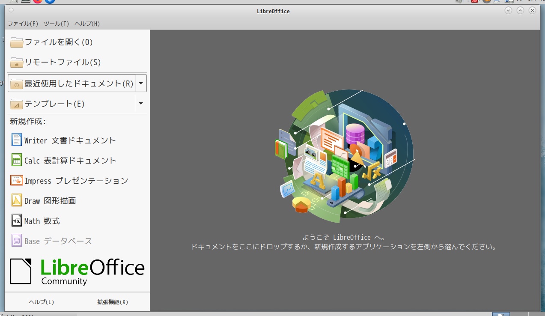Open the ツール menu
Viewport: 545px width, 316px height.
[56, 24]
